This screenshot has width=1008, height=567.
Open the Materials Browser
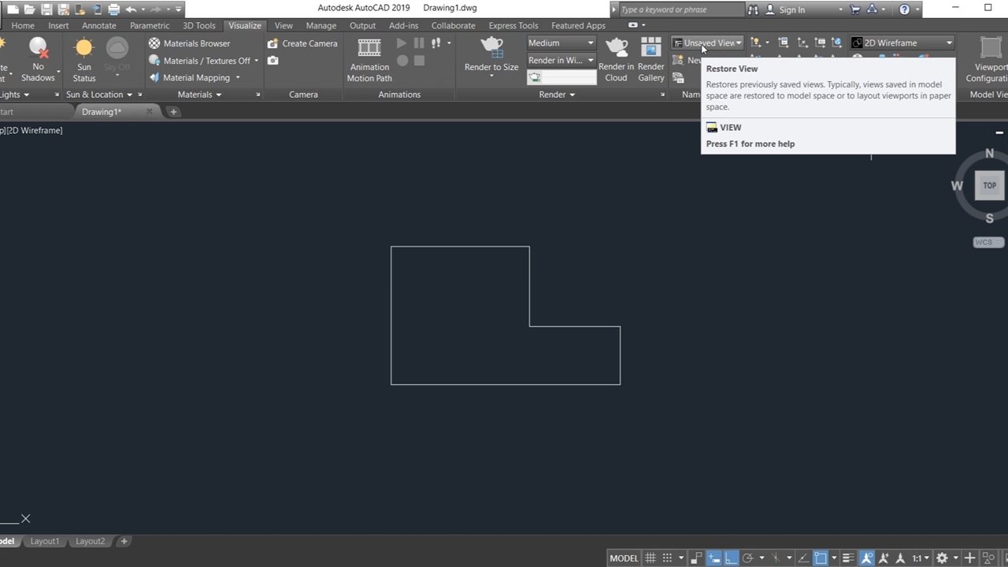coord(189,43)
